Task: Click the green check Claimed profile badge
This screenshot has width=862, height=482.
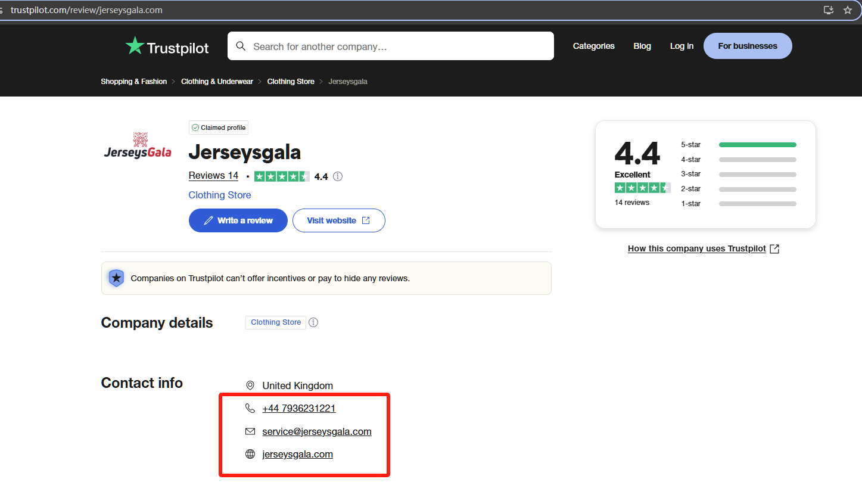Action: point(219,128)
